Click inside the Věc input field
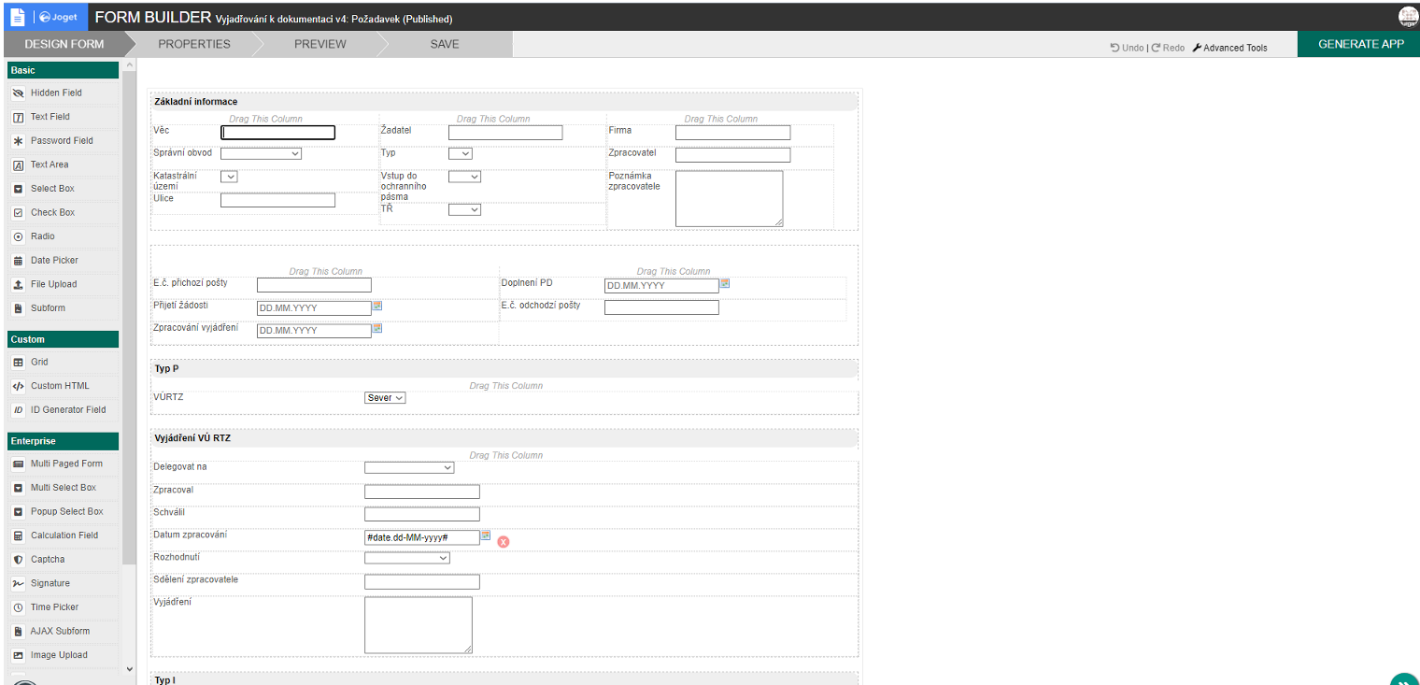Image resolution: width=1420 pixels, height=685 pixels. (277, 132)
